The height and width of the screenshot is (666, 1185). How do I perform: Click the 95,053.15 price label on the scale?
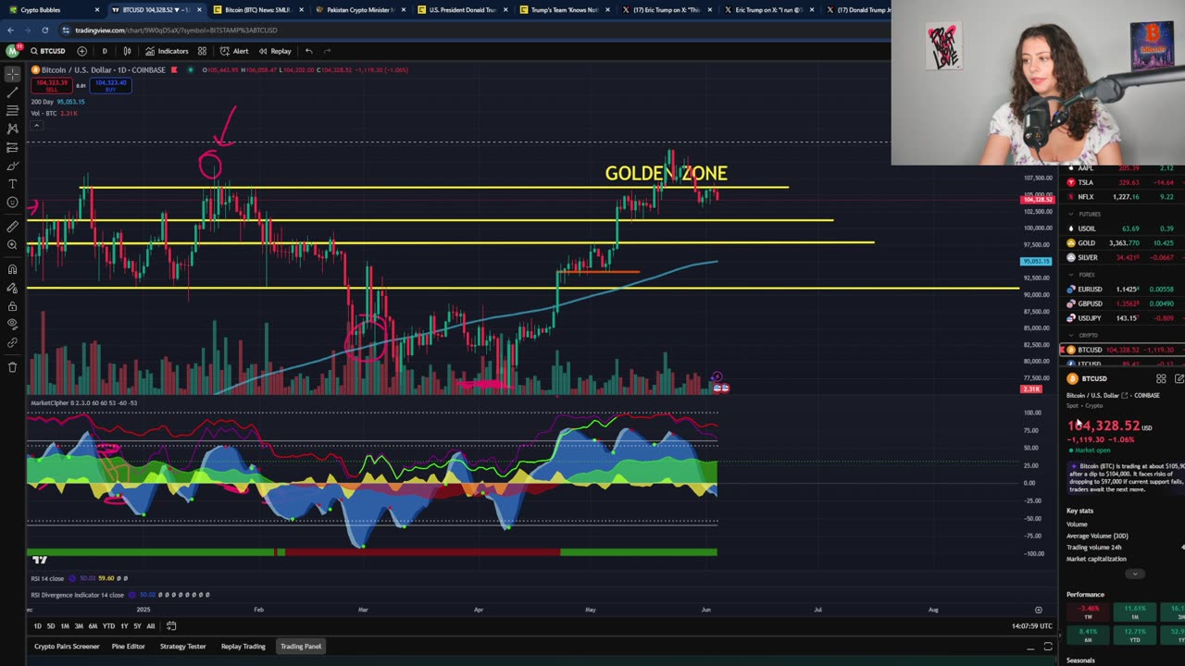click(x=1035, y=261)
